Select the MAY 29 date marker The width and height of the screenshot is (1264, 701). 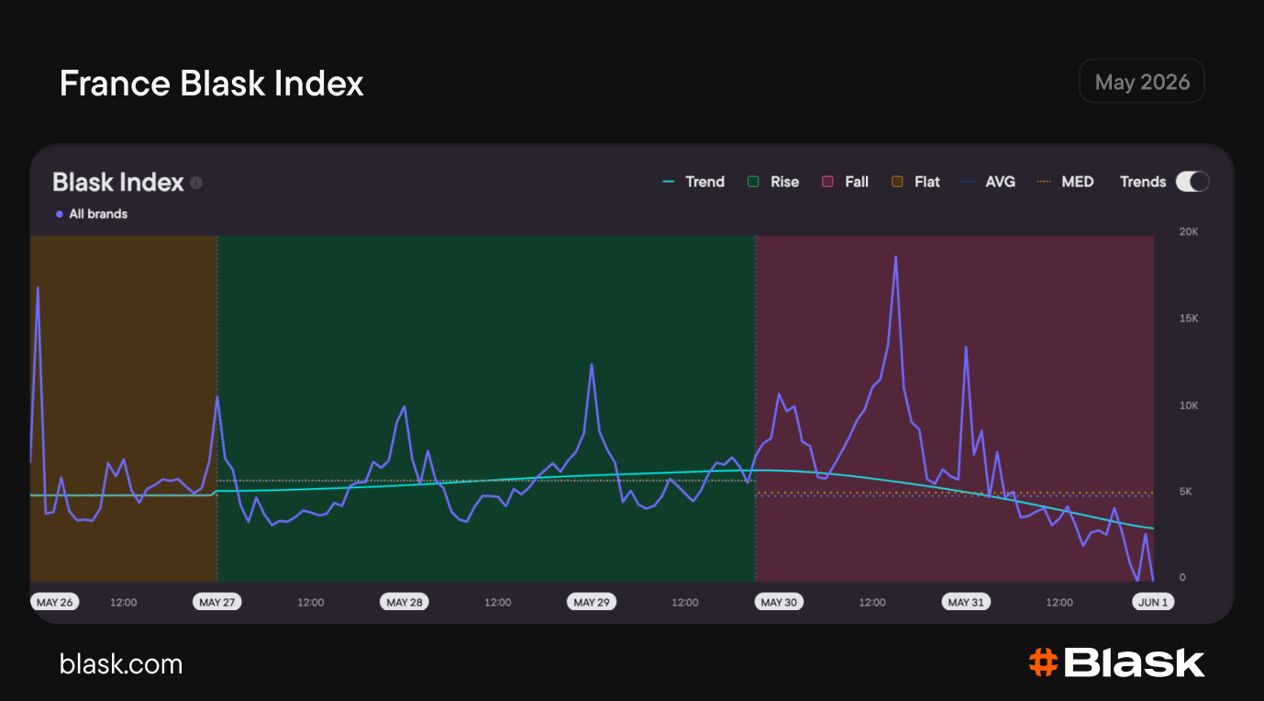(x=592, y=602)
